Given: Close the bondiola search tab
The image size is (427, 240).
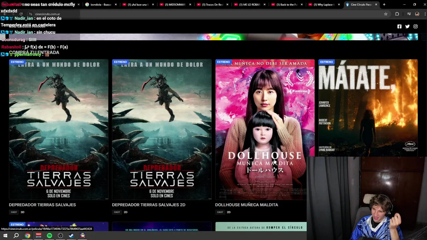Looking at the screenshot, I should point(116,4).
